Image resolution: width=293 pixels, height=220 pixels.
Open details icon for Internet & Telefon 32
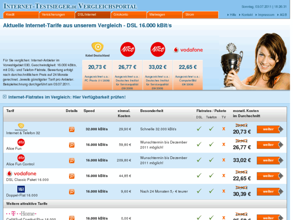click(x=72, y=130)
